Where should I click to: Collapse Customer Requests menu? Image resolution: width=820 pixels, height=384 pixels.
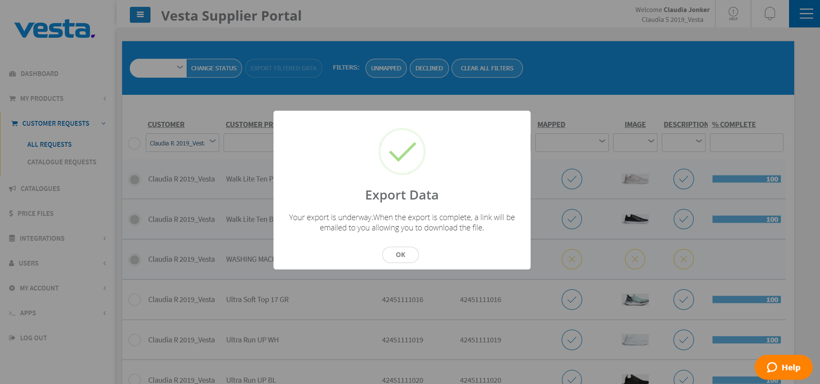click(58, 124)
